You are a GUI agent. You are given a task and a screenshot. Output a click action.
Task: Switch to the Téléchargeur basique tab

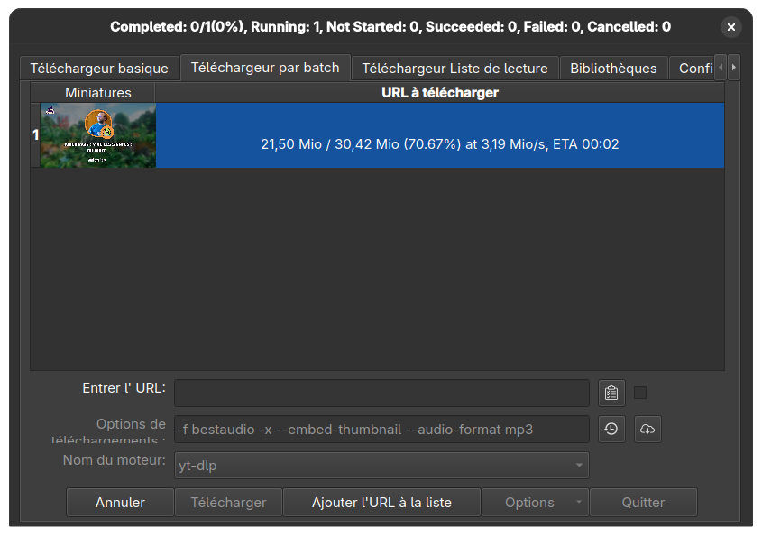[x=99, y=68]
